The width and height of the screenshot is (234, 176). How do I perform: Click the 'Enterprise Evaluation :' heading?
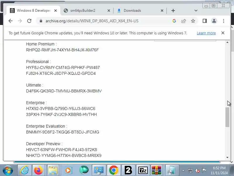tap(47, 126)
